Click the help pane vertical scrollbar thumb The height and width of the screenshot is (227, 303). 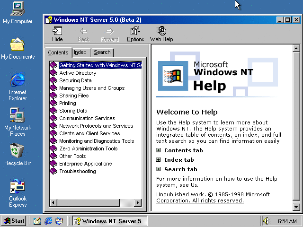(296, 126)
